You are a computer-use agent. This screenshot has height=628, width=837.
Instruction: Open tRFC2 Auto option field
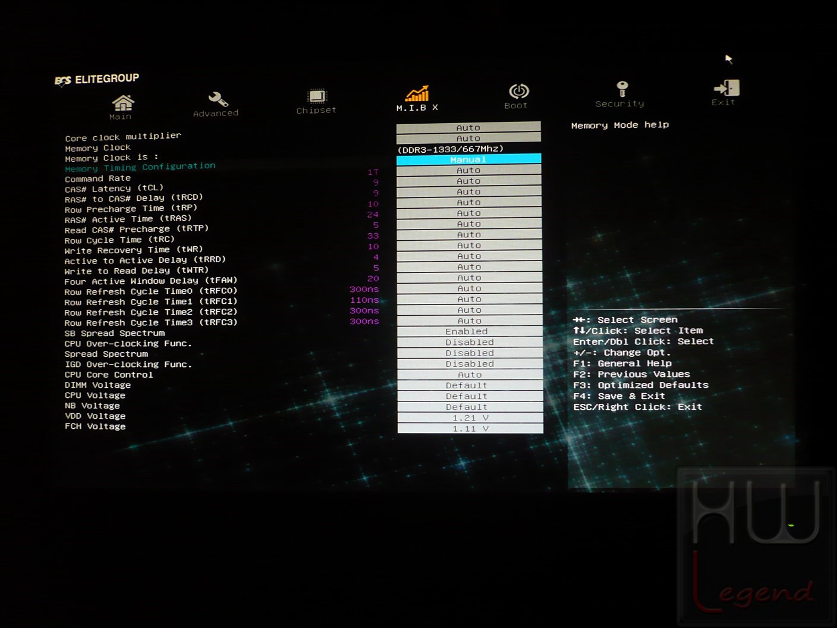point(470,310)
